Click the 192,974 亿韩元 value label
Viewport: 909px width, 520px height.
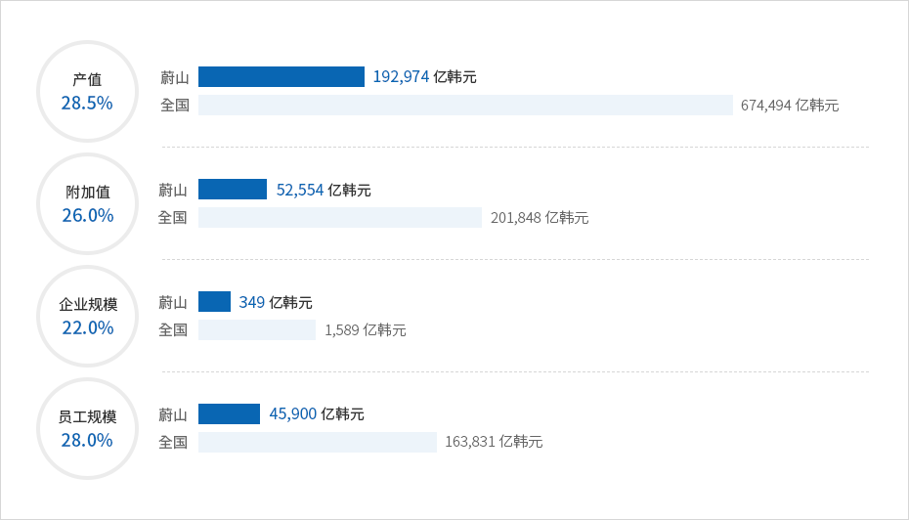tap(425, 77)
